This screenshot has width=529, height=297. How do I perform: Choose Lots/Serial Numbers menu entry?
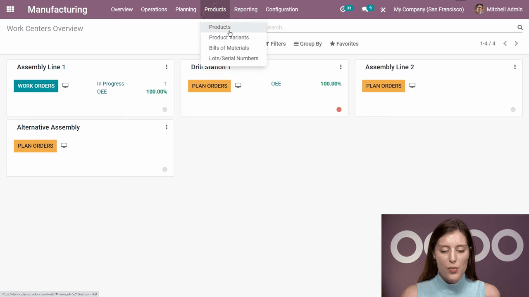234,58
